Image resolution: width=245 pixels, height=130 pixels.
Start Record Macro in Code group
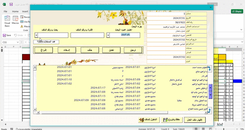click(25, 17)
